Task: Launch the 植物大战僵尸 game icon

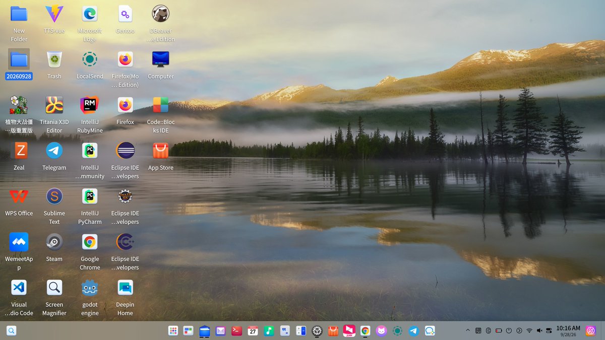Action: click(19, 105)
